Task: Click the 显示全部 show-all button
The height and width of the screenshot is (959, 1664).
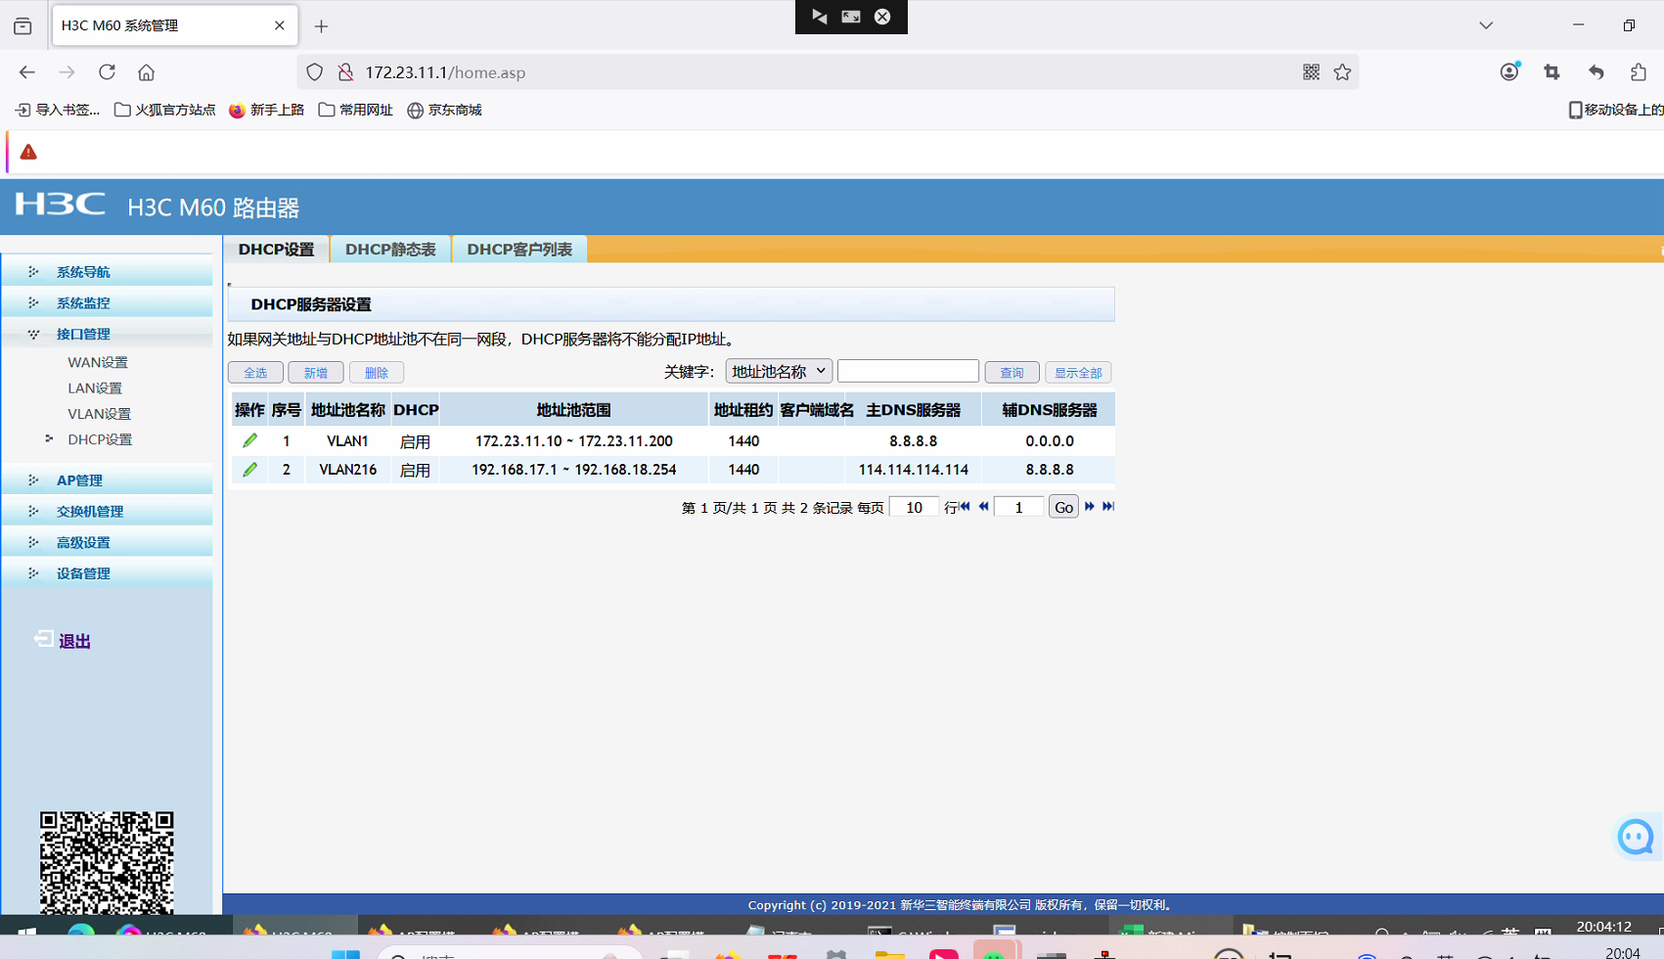Action: tap(1078, 373)
